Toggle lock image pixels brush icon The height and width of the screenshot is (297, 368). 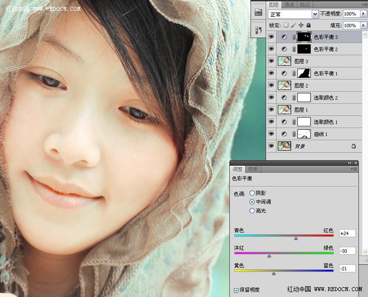pos(293,25)
